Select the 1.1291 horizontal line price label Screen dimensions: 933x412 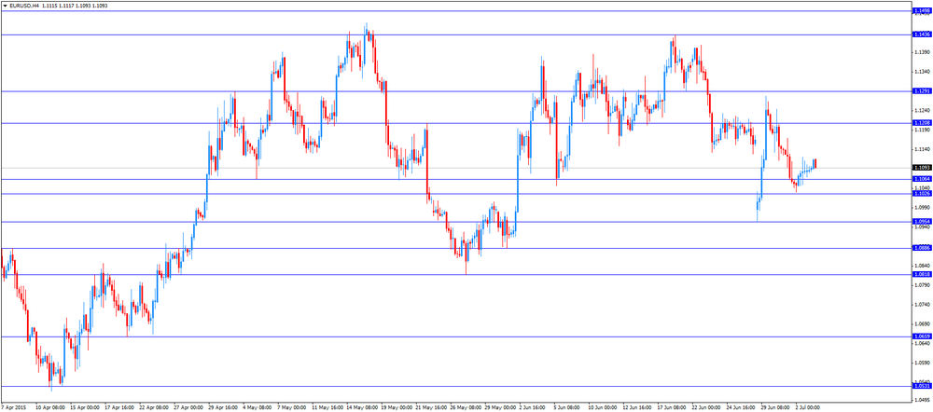921,91
